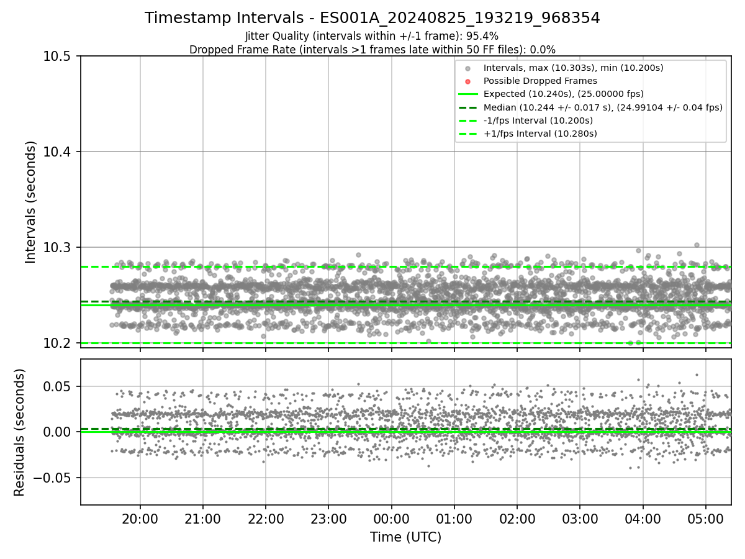Click the highest interval data point near 10.303s

tap(697, 245)
